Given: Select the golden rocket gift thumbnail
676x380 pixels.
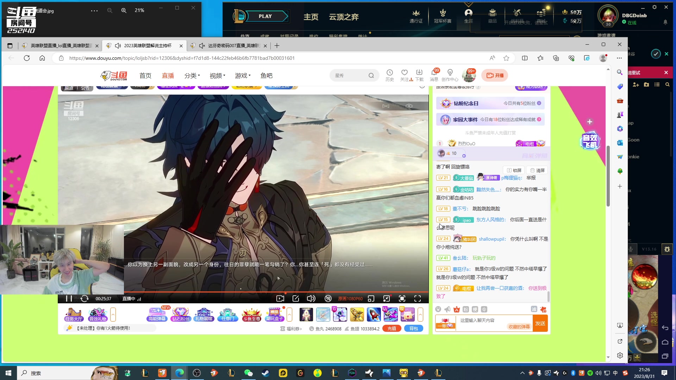Looking at the screenshot, I should coord(357,315).
